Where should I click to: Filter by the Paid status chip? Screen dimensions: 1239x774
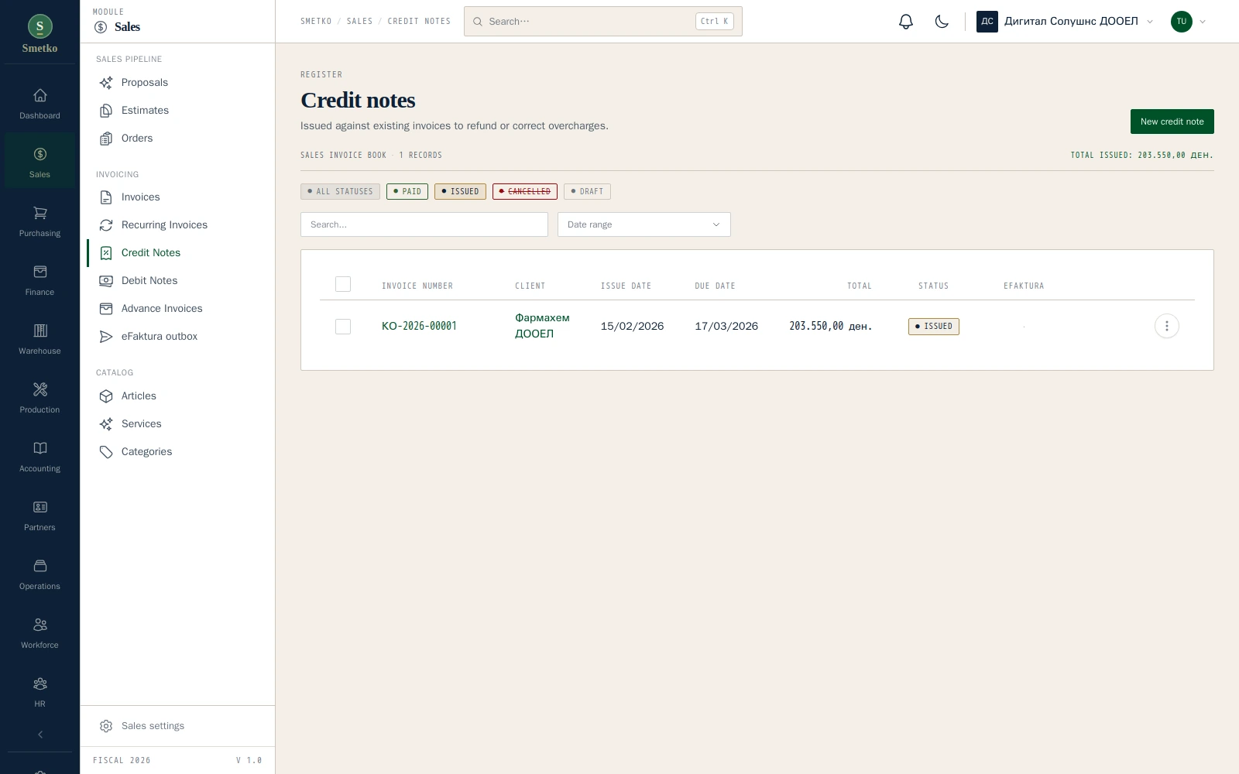(x=407, y=191)
